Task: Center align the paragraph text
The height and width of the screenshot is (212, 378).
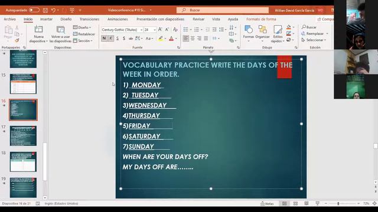Action: click(193, 38)
